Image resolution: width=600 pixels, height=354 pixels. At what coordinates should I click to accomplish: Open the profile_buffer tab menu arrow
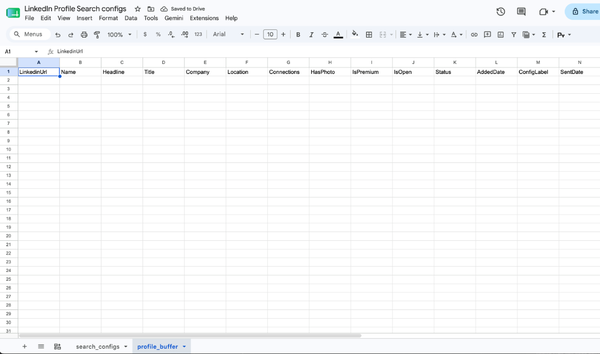(184, 347)
